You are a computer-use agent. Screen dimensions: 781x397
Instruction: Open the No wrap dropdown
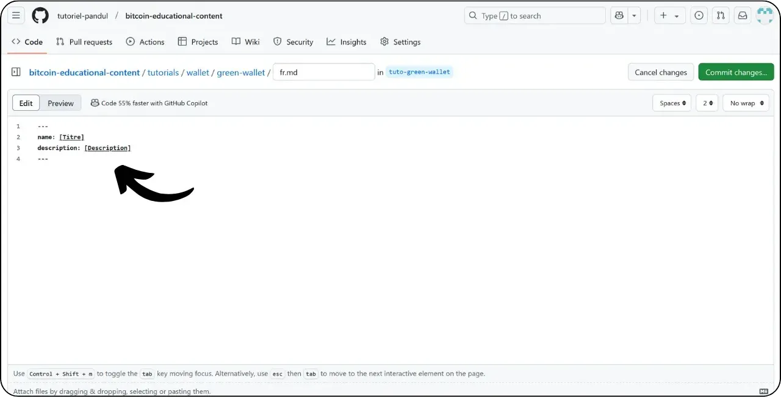coord(745,103)
